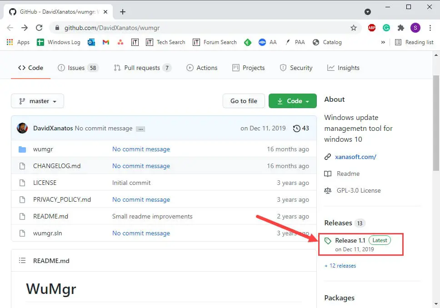440x308 pixels.
Task: Open the green Code download dropdown
Action: [292, 101]
